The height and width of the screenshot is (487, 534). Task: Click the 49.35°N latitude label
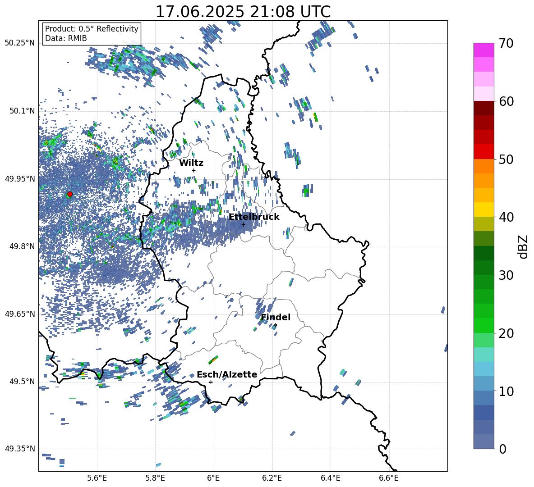pyautogui.click(x=20, y=449)
